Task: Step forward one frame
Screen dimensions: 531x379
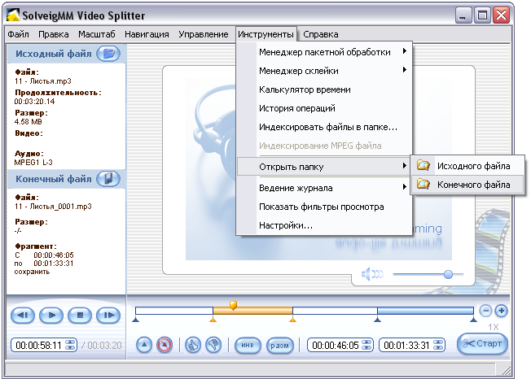Action: pyautogui.click(x=108, y=315)
